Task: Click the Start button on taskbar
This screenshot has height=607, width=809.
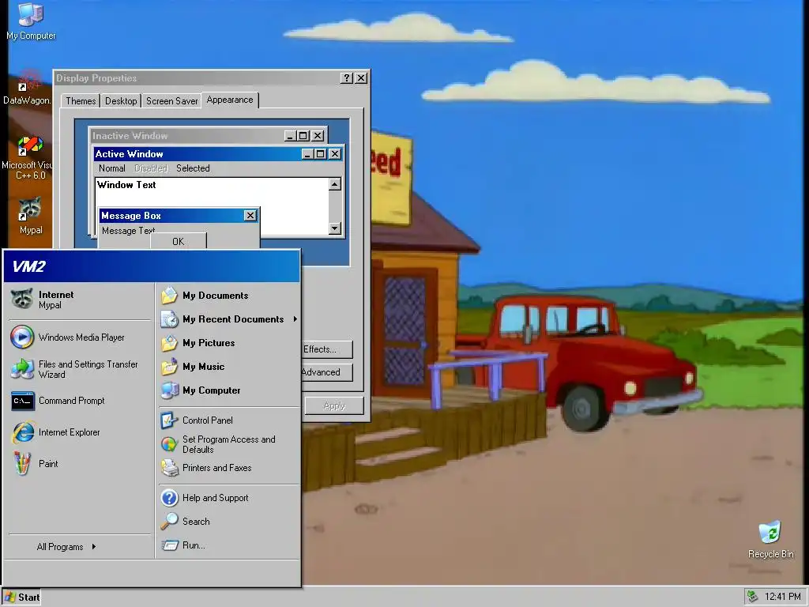Action: coord(21,598)
